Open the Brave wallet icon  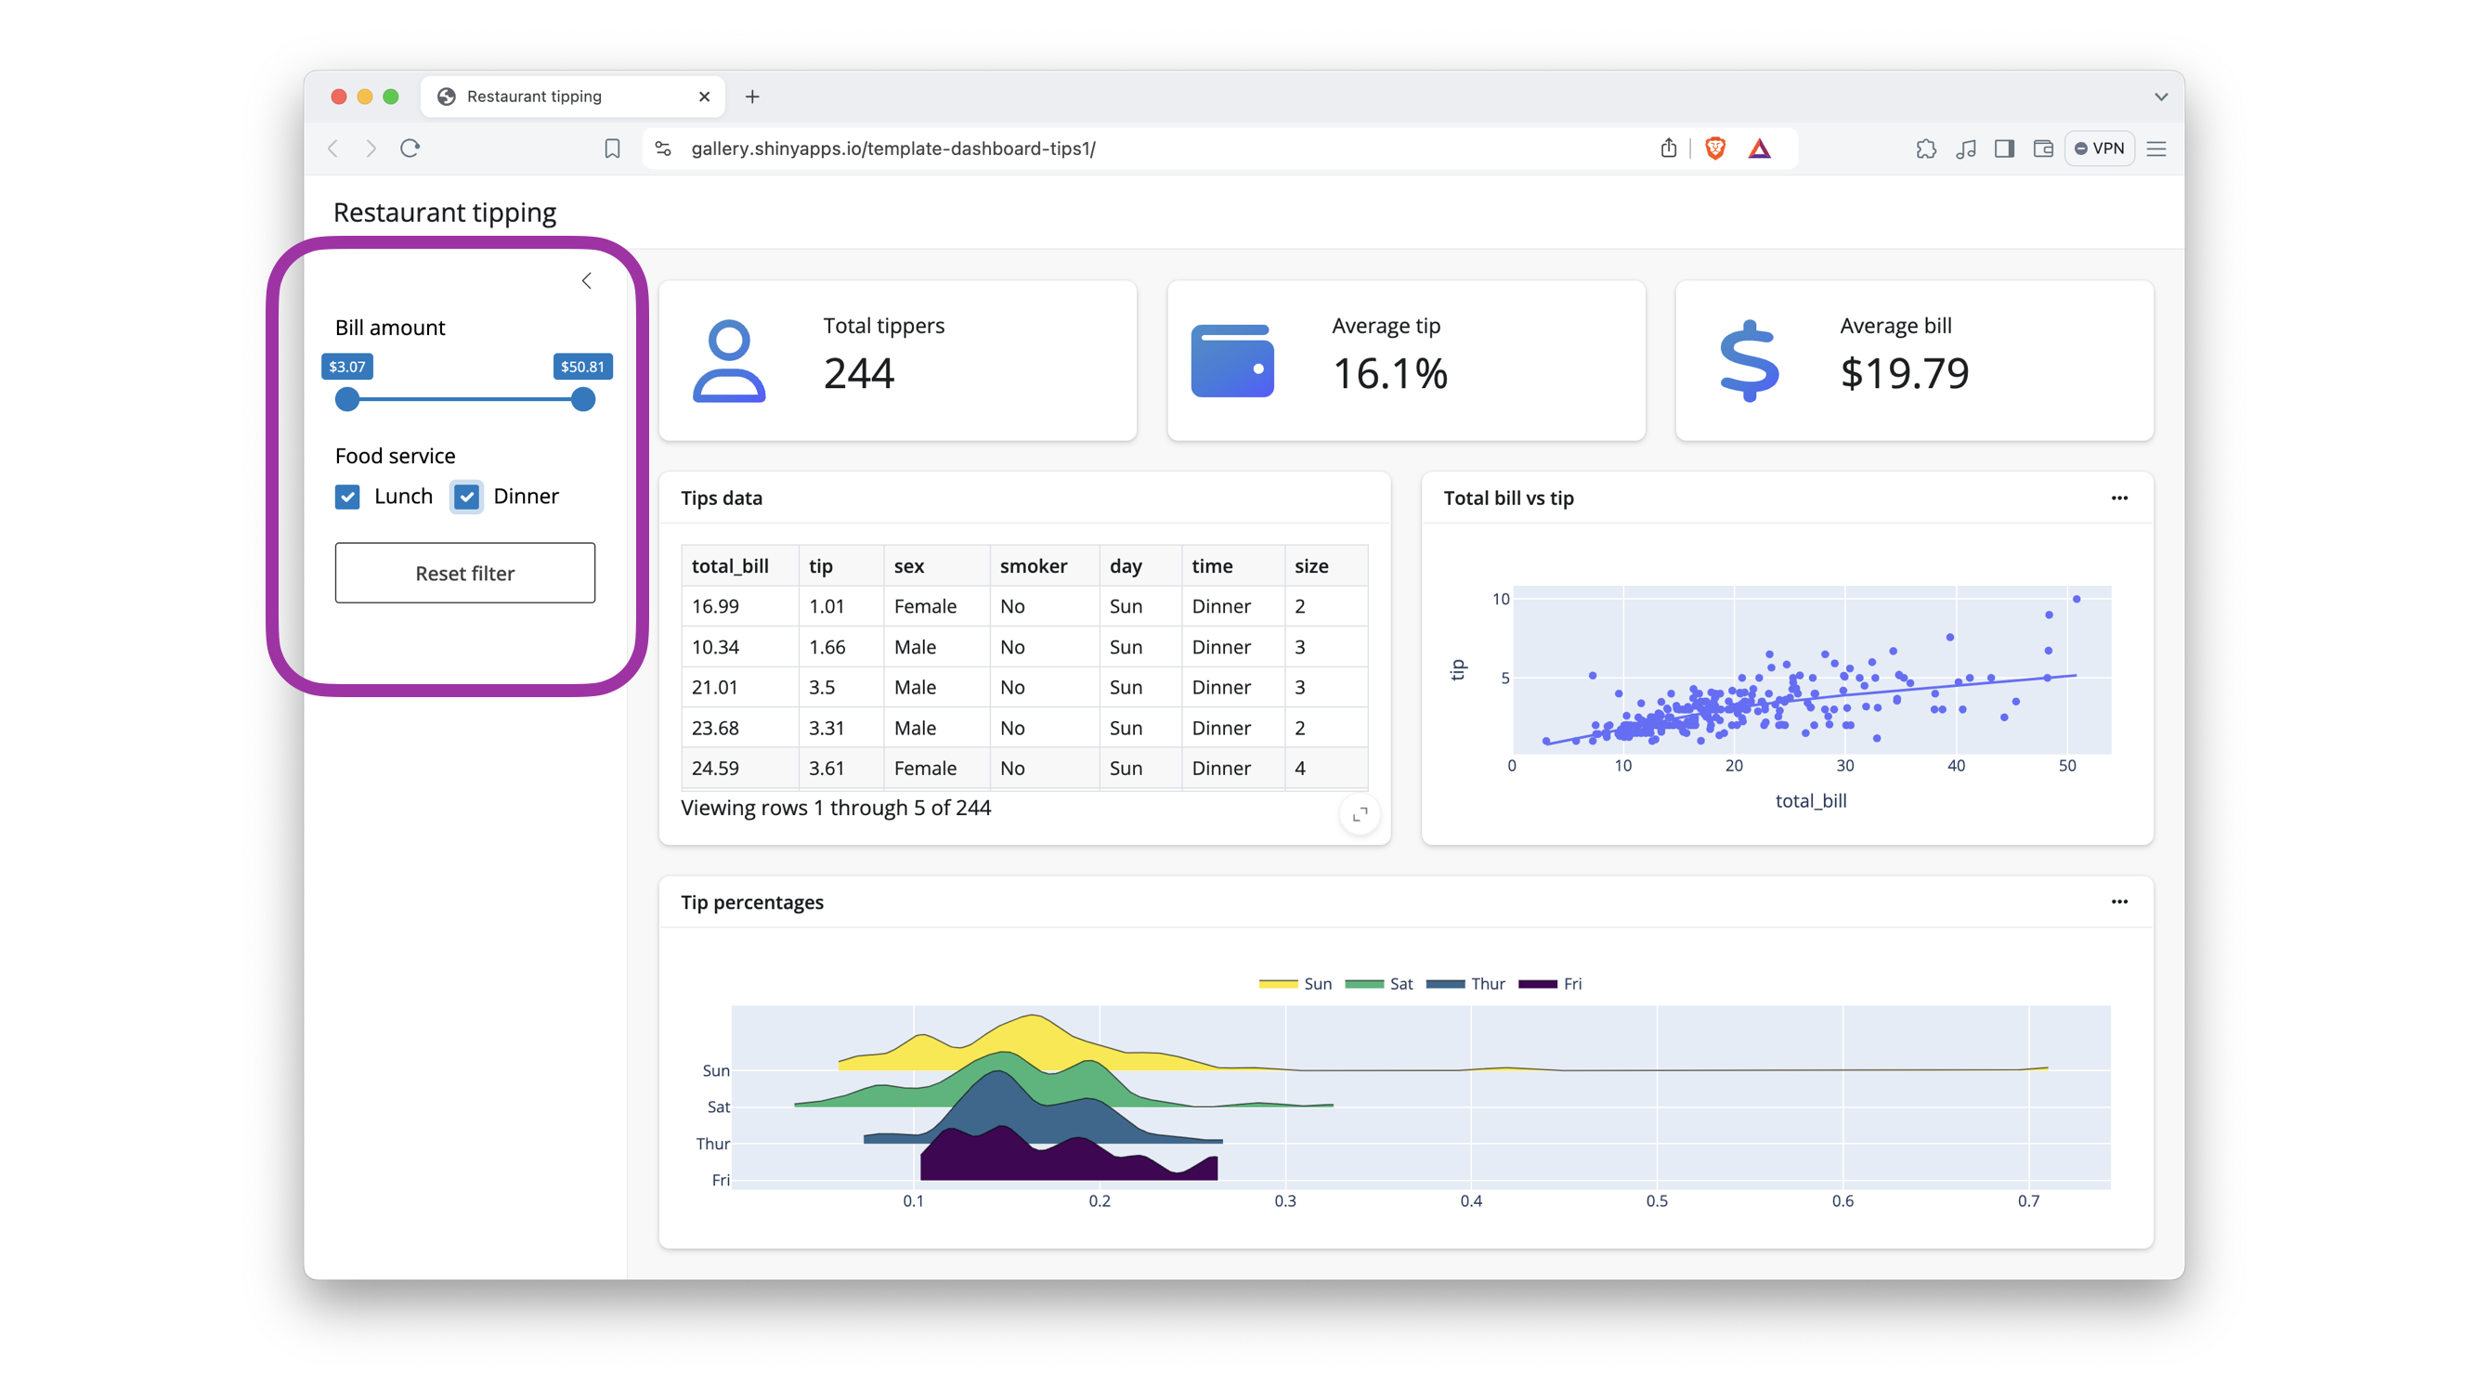[2043, 149]
